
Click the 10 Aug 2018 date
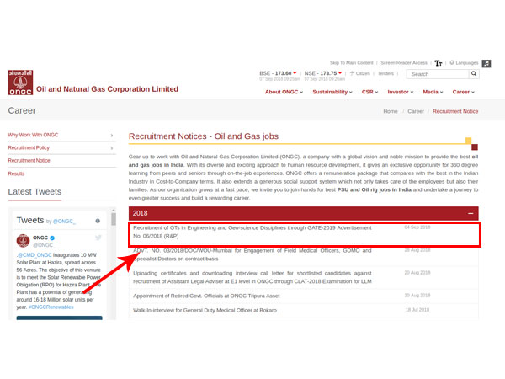point(417,296)
